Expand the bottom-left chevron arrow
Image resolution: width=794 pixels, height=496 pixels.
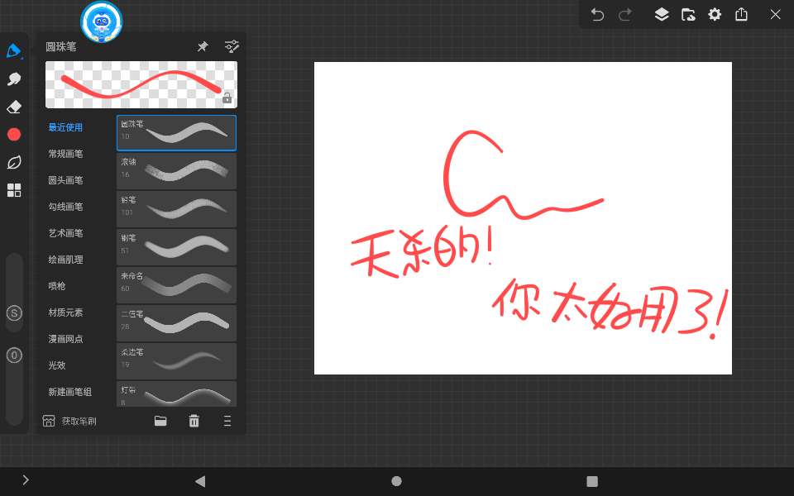point(26,480)
